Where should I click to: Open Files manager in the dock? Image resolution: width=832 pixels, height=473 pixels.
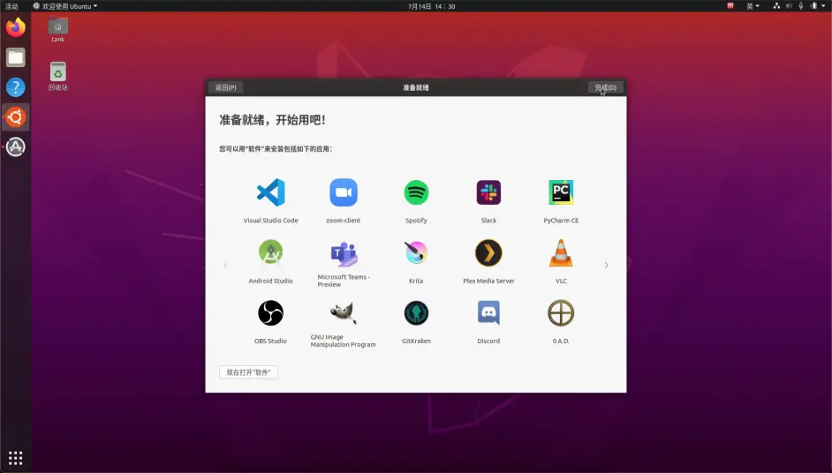pyautogui.click(x=15, y=57)
